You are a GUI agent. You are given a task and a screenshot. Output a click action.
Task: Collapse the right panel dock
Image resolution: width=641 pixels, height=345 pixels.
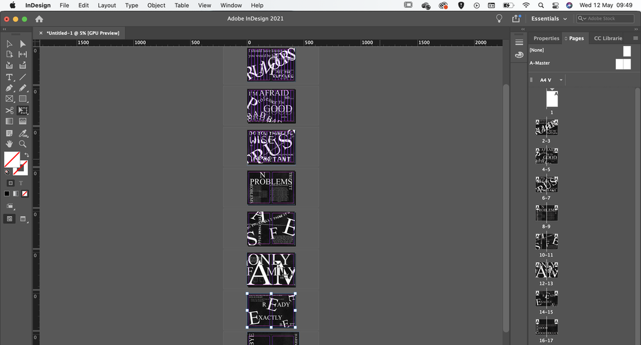(636, 29)
